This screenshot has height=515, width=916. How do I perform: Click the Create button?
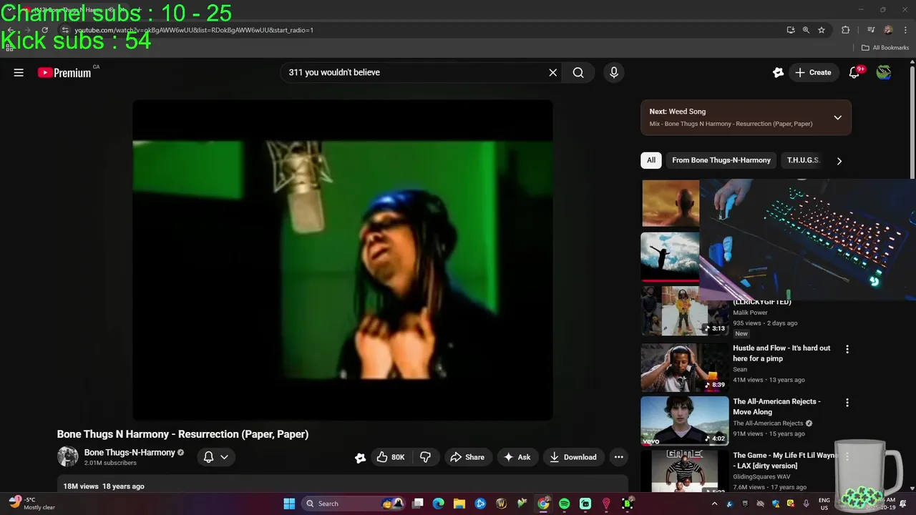[x=814, y=72]
